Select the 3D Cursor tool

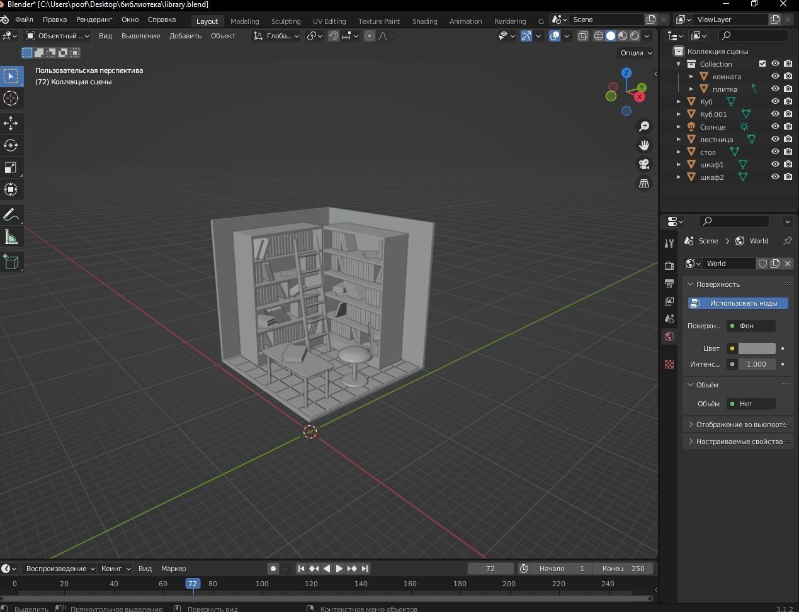[11, 99]
